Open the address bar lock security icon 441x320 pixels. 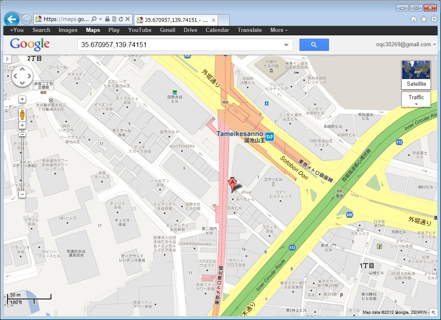pos(107,19)
